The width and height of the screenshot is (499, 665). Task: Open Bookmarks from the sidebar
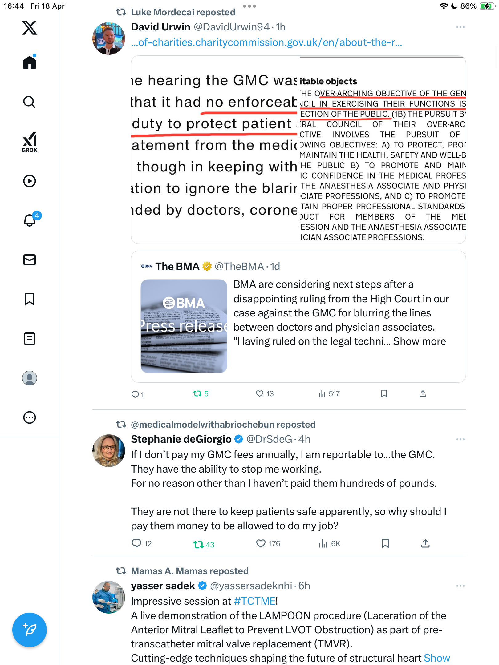click(30, 299)
